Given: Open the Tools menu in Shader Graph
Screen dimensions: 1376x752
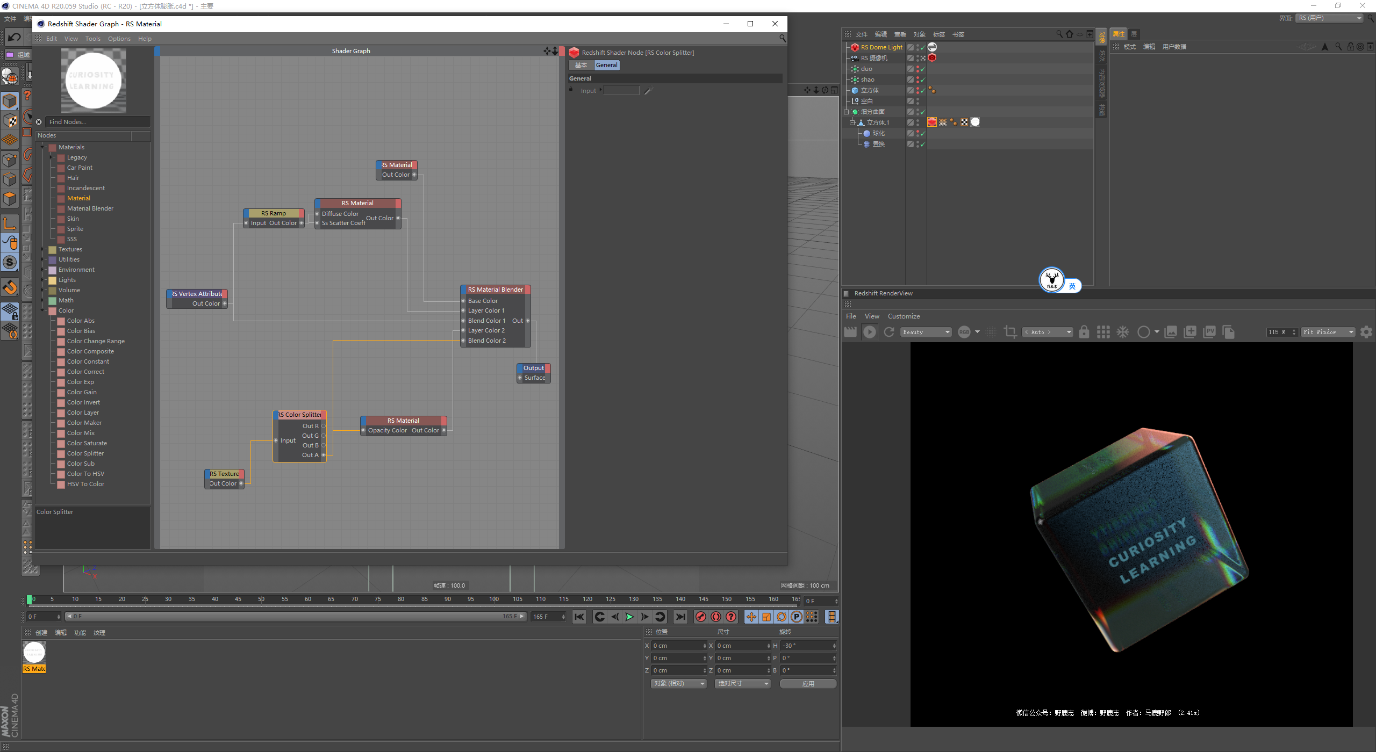Looking at the screenshot, I should pyautogui.click(x=92, y=39).
